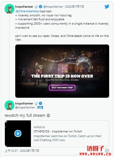Click the lower verified checkmark badge
The width and height of the screenshot is (114, 157).
click(x=41, y=103)
